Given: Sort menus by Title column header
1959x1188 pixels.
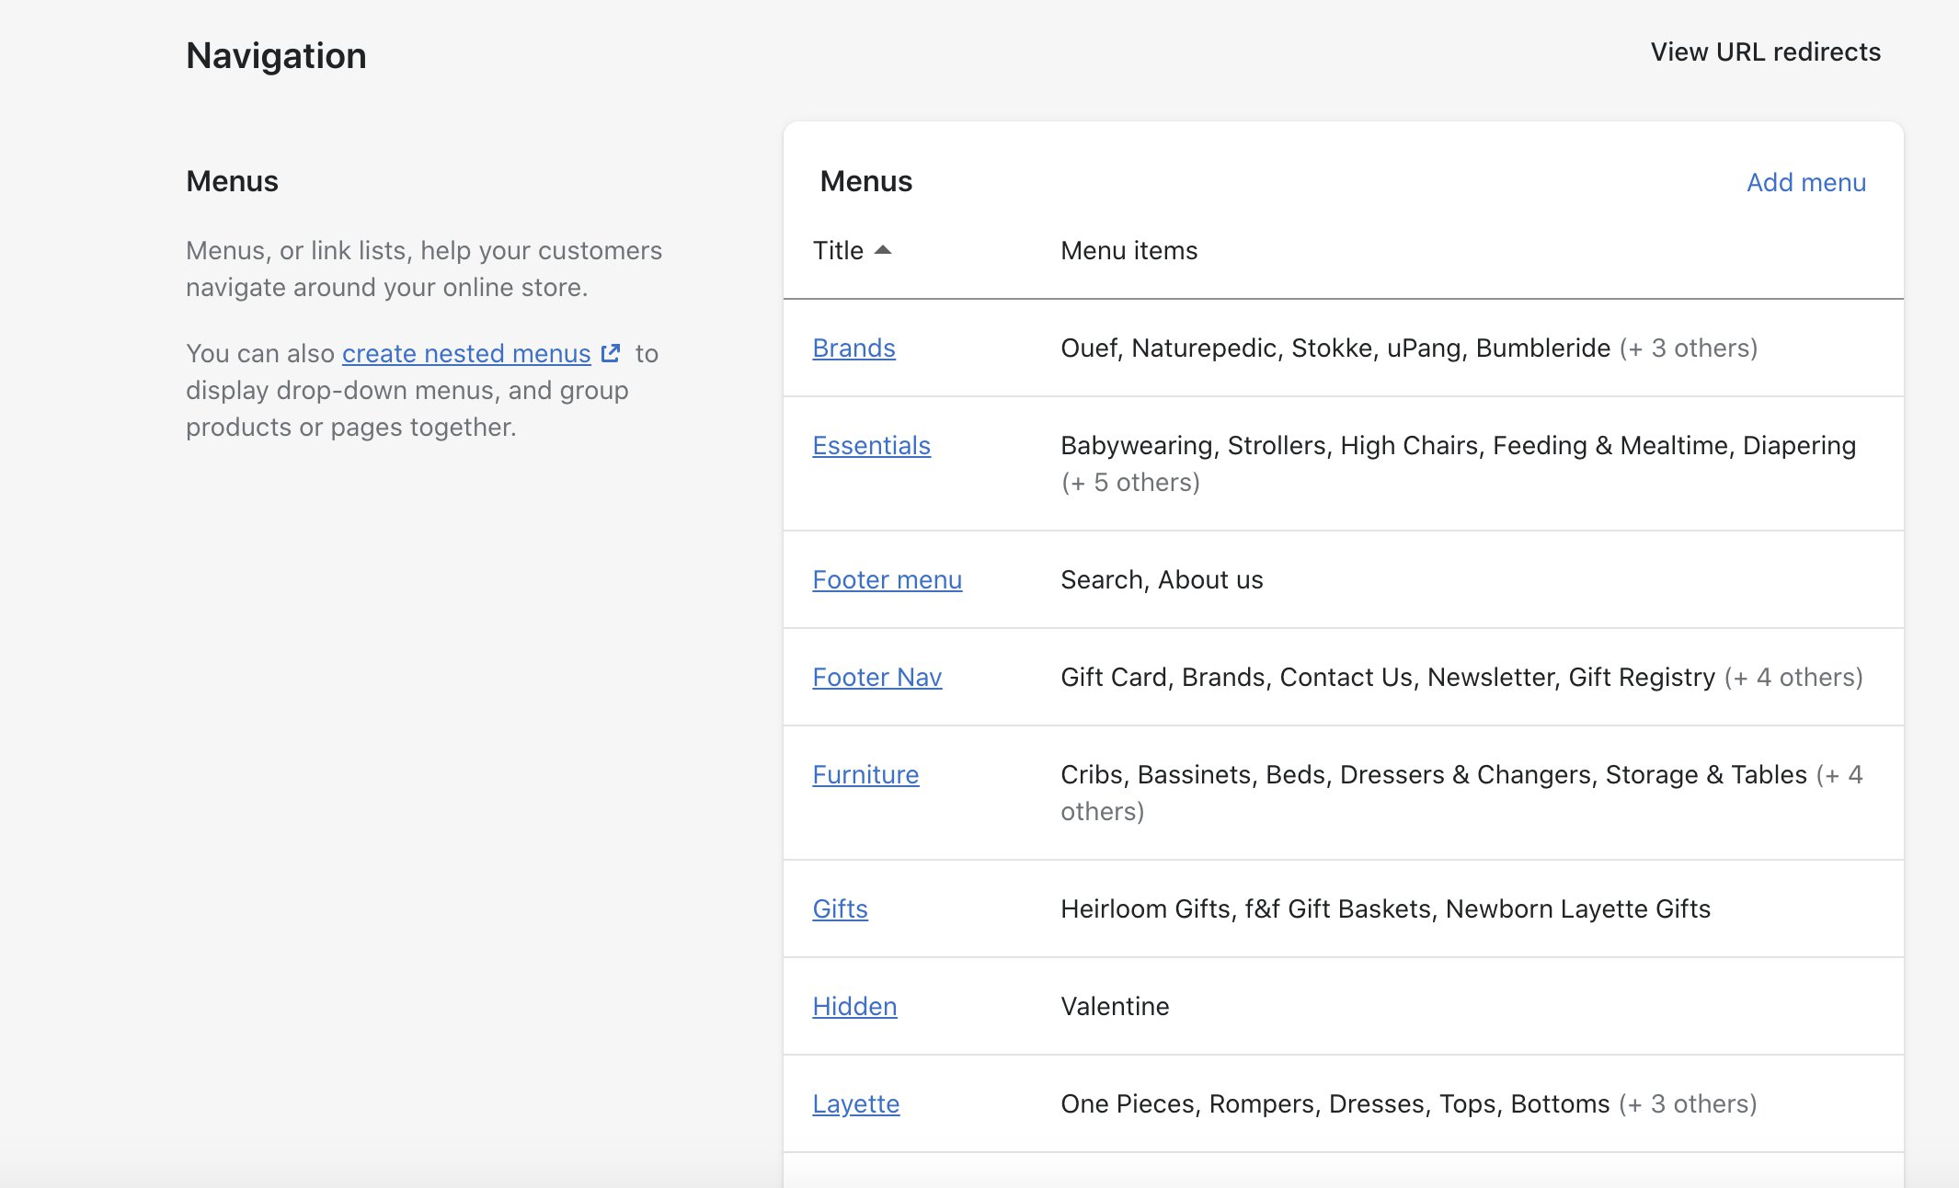Looking at the screenshot, I should 838,250.
